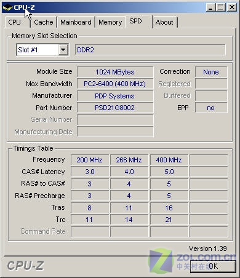Image resolution: width=240 pixels, height=278 pixels.
Task: Switch to the Memory tab
Action: point(110,22)
